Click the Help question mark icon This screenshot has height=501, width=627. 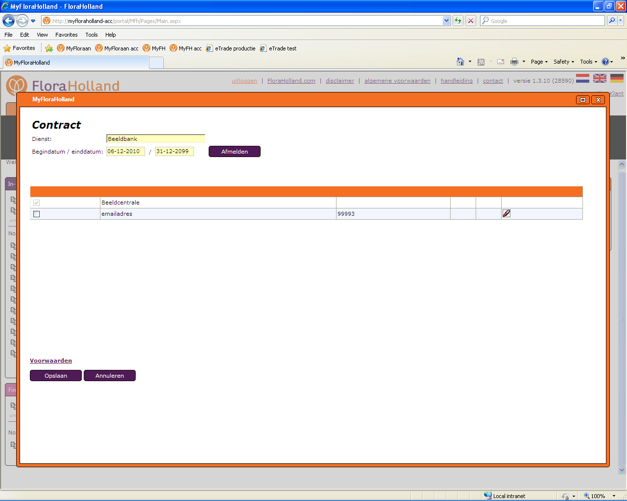(605, 62)
